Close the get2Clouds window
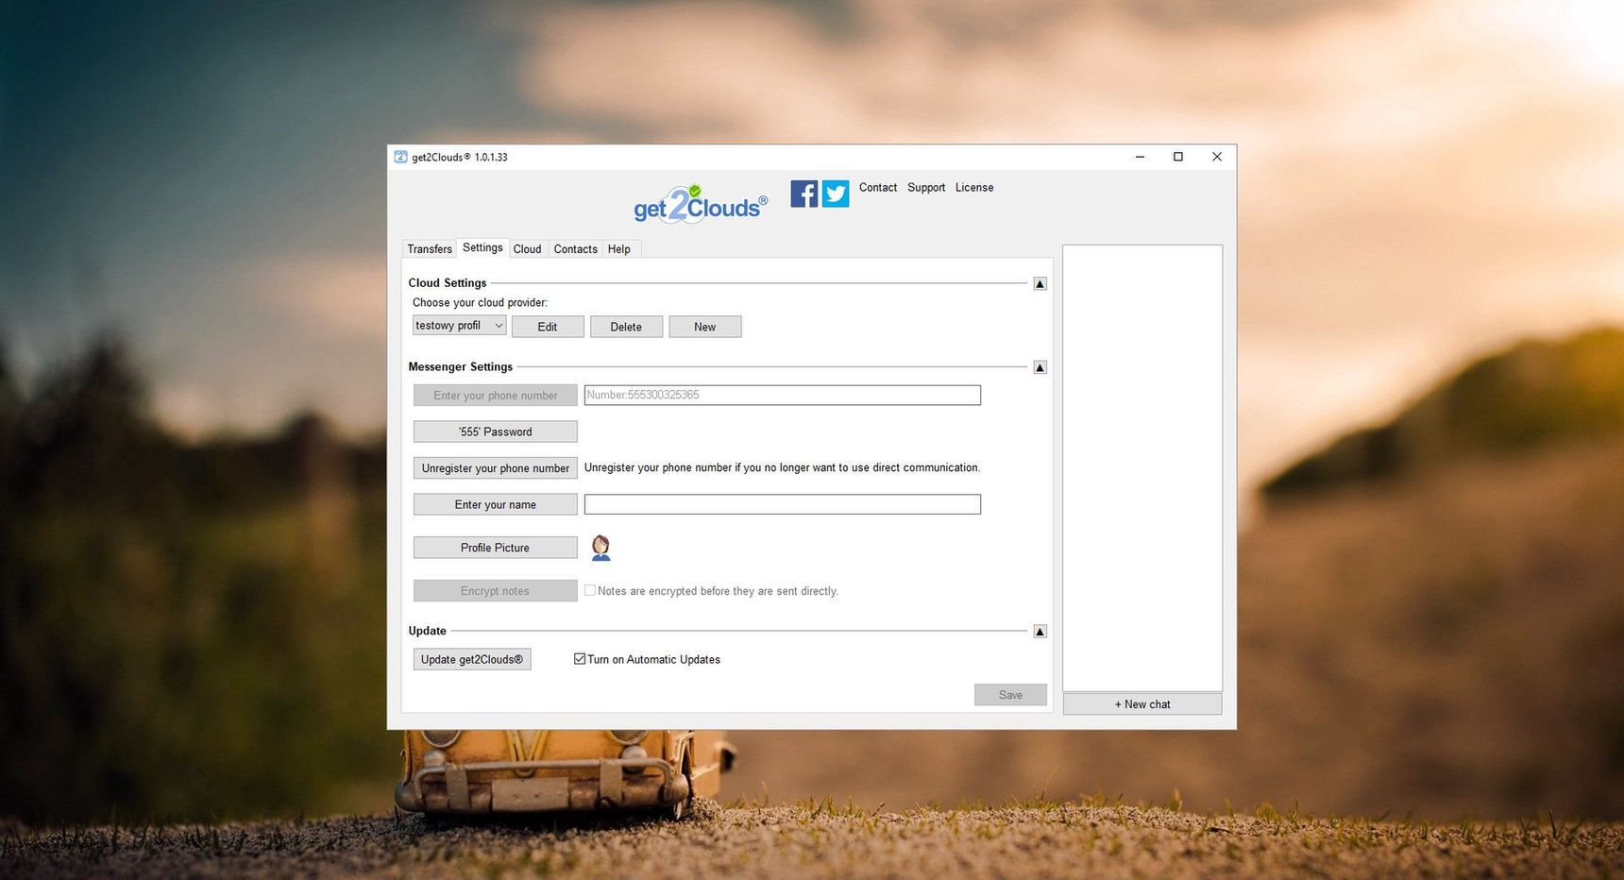The height and width of the screenshot is (880, 1624). pos(1217,157)
